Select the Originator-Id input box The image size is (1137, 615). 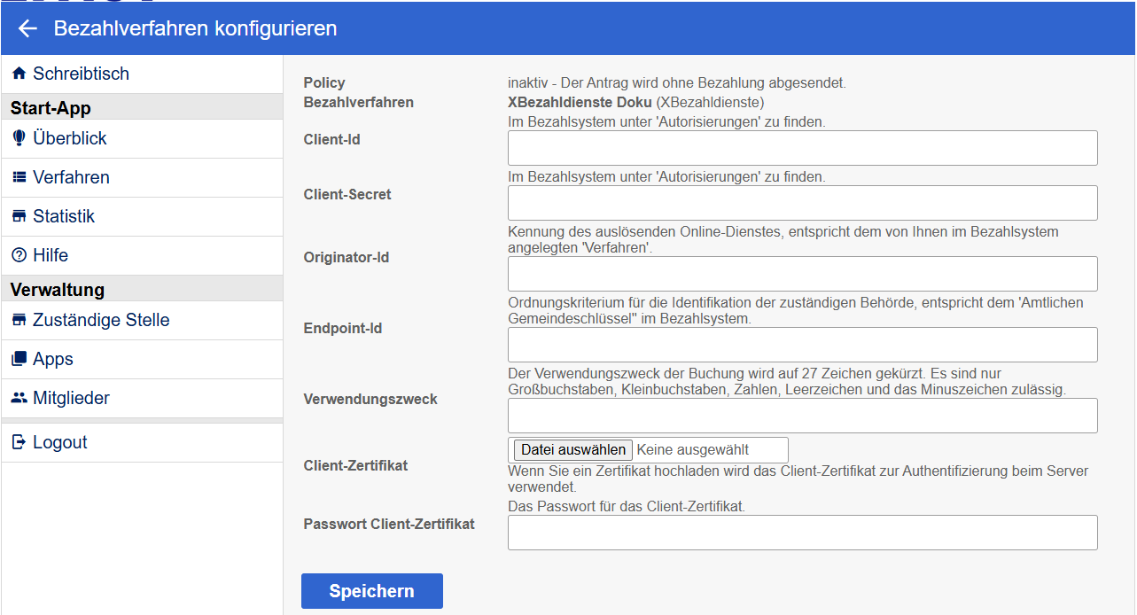[802, 274]
